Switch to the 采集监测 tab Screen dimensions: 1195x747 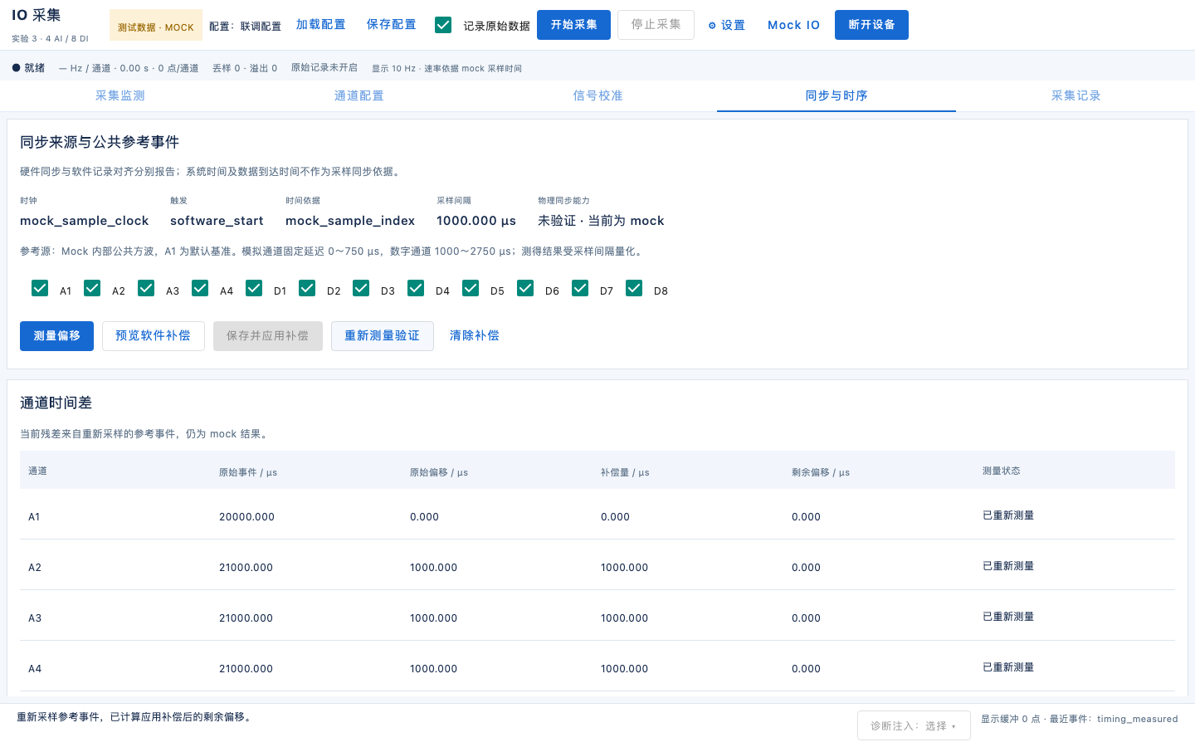(x=119, y=95)
